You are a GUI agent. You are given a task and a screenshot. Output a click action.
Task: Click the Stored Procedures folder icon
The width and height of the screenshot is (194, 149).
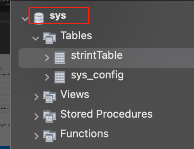tap(49, 116)
